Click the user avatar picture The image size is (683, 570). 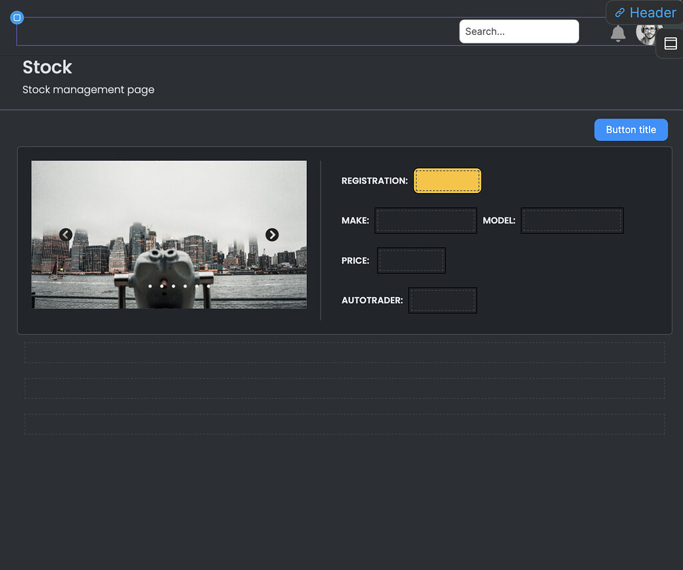648,33
